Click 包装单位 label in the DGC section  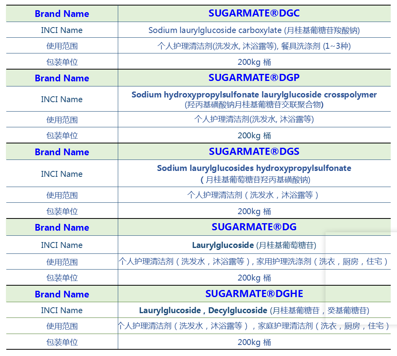pos(62,62)
